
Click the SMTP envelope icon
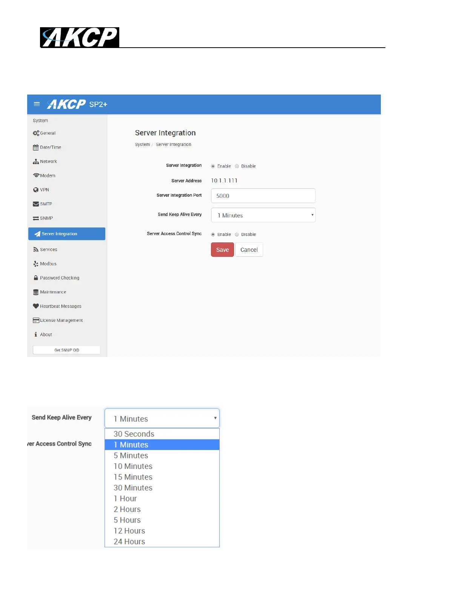[36, 204]
